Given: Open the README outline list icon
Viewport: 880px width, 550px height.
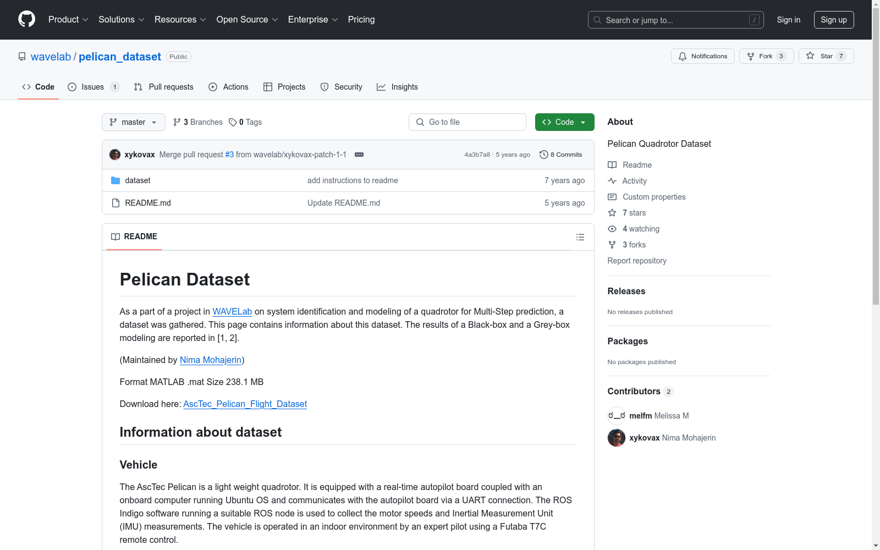Looking at the screenshot, I should point(580,237).
